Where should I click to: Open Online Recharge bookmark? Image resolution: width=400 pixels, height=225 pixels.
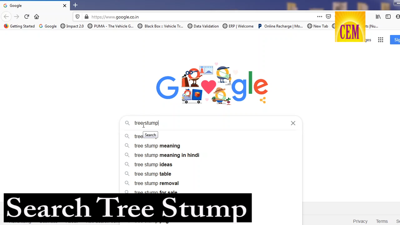pyautogui.click(x=280, y=26)
